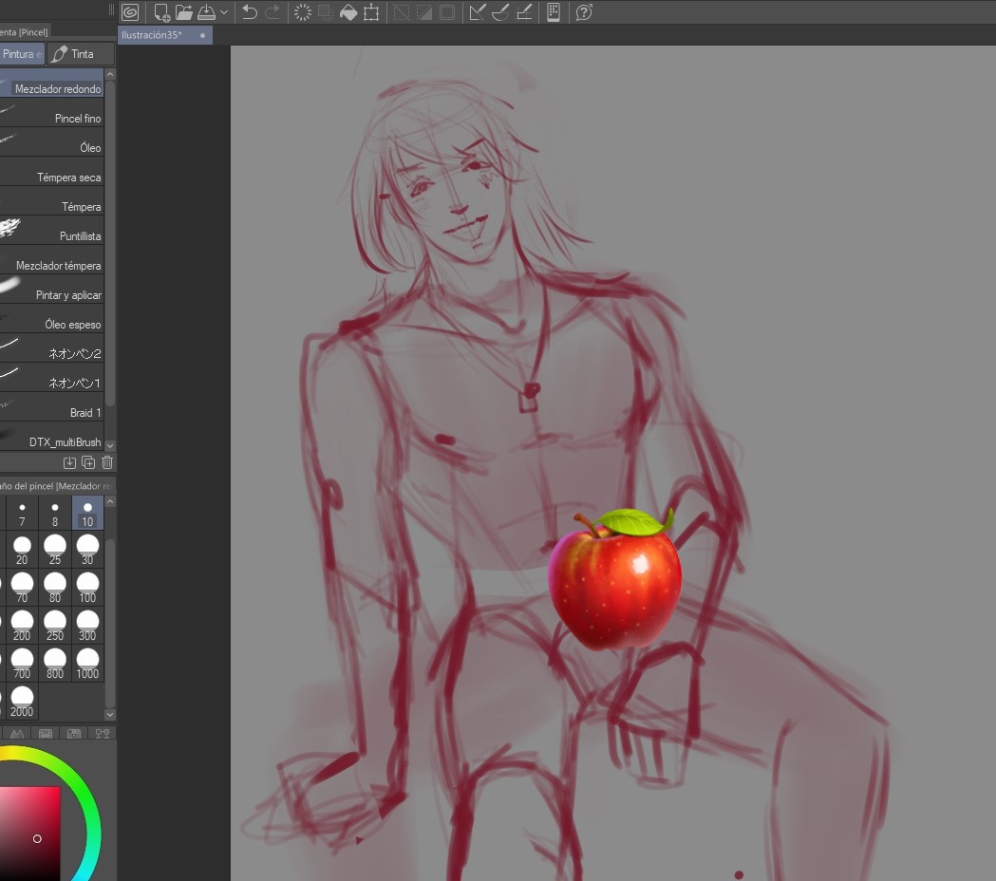The image size is (996, 881).
Task: Set brush size preset to 7
Action: click(22, 514)
